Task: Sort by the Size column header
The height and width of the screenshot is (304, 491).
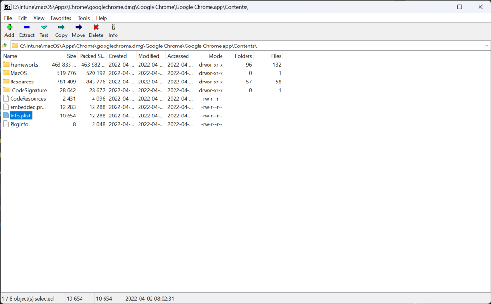Action: [63, 56]
